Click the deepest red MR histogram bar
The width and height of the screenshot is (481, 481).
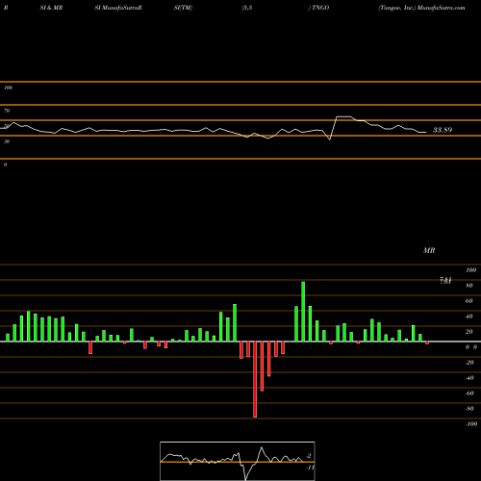coord(255,379)
